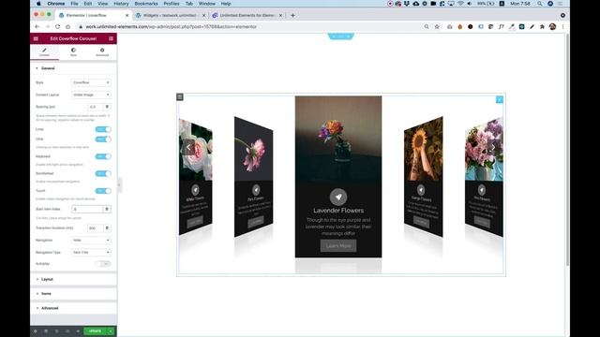This screenshot has height=337, width=600.
Task: Open the Content Layout dropdown
Action: 91,95
